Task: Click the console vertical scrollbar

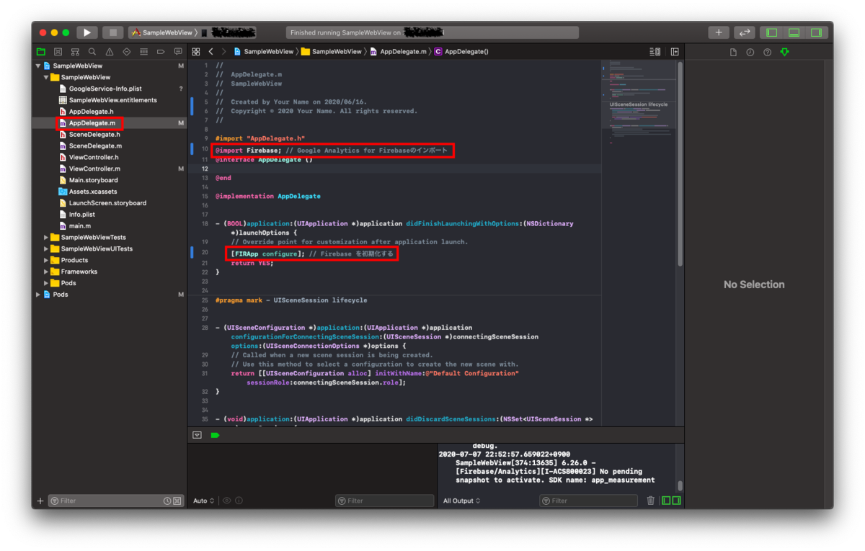Action: point(680,485)
